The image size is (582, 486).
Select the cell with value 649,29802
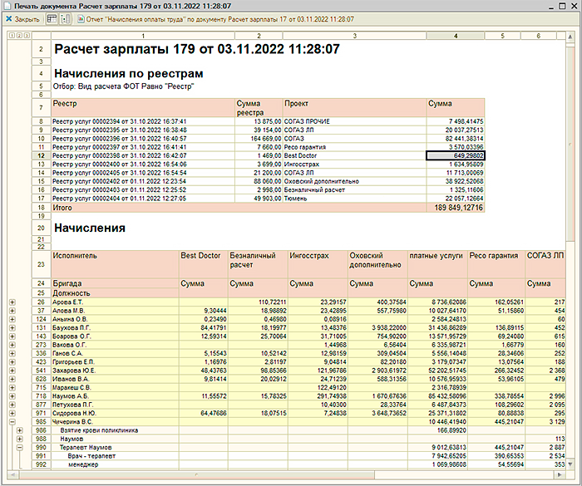point(455,155)
